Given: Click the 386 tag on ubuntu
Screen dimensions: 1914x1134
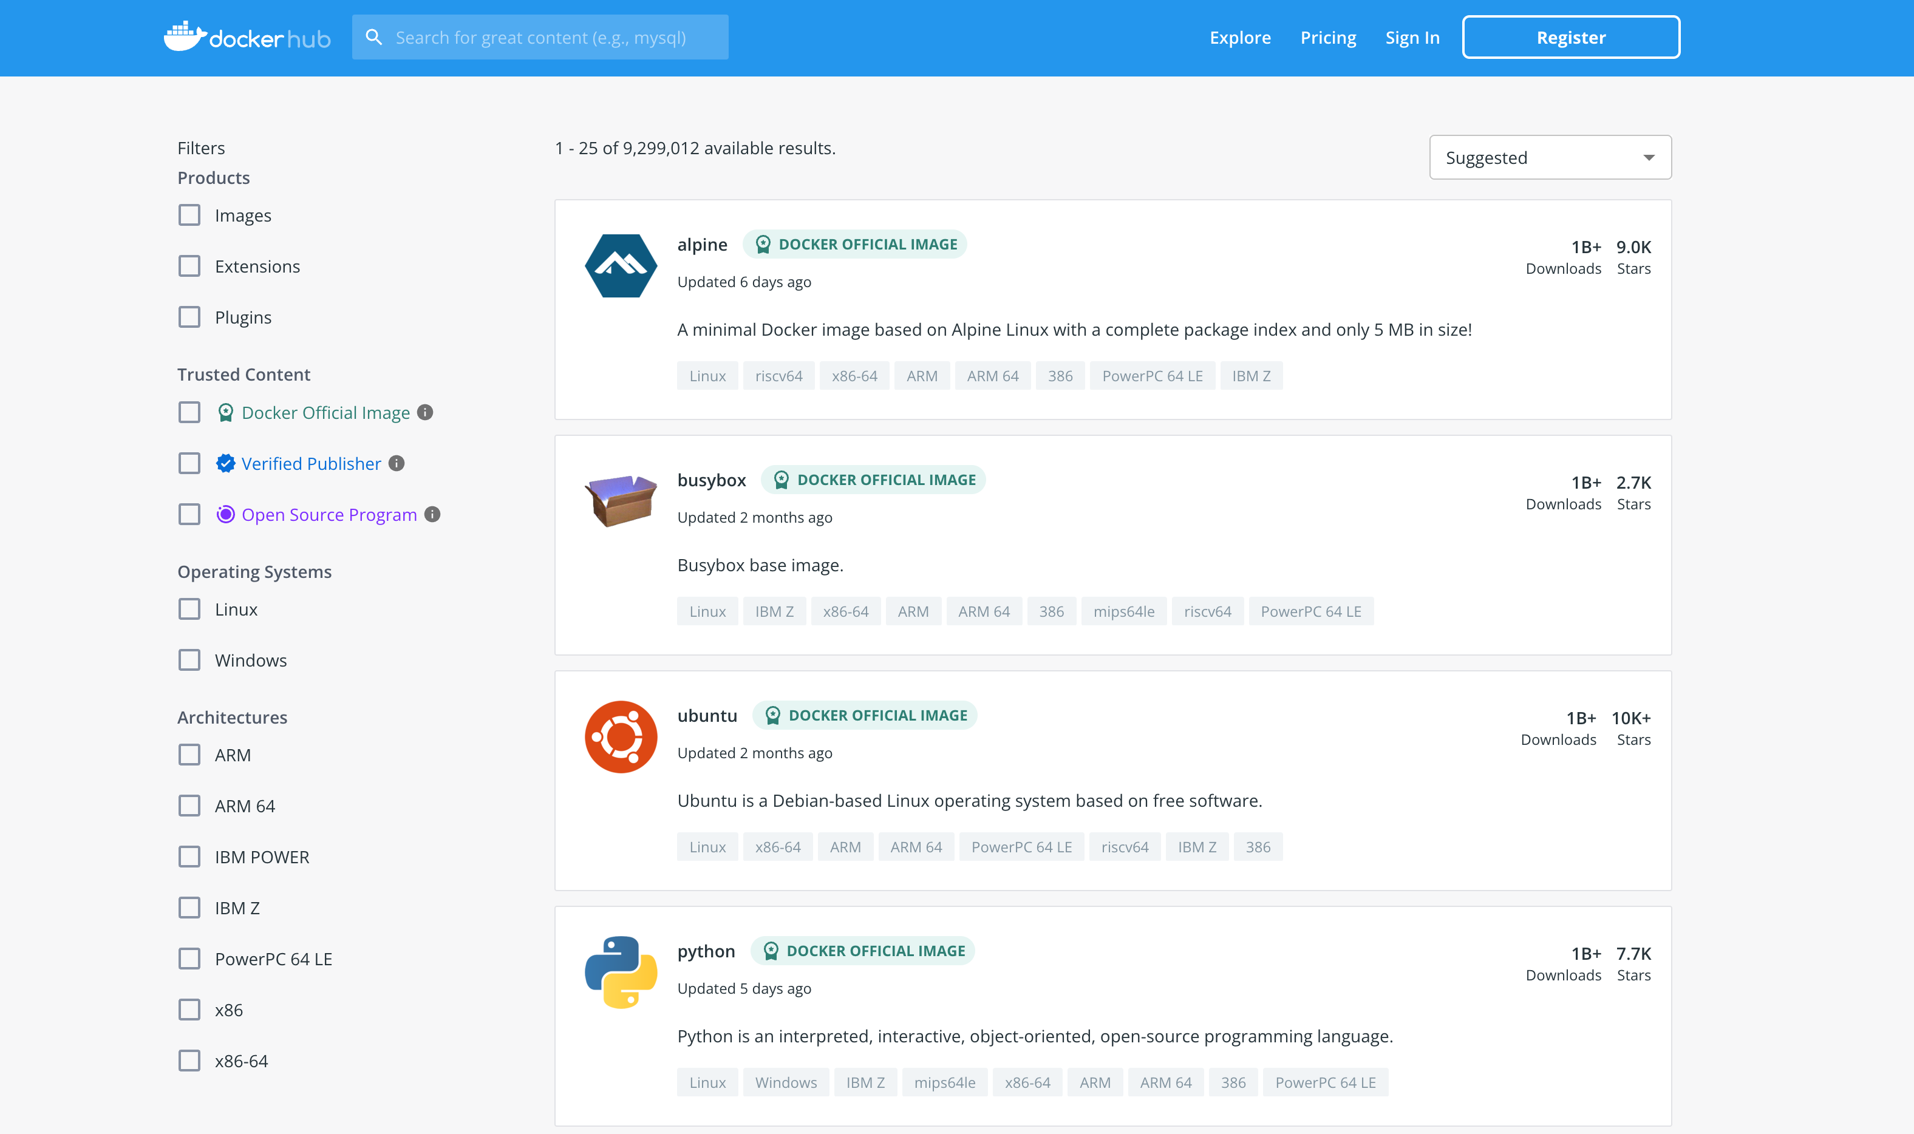Looking at the screenshot, I should point(1258,847).
